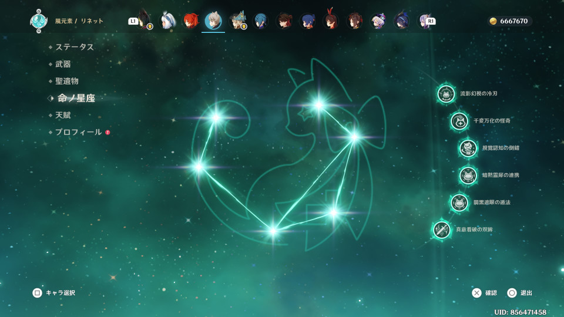The height and width of the screenshot is (317, 564).
Task: Click the UID: 856471458 text
Action: (x=520, y=312)
